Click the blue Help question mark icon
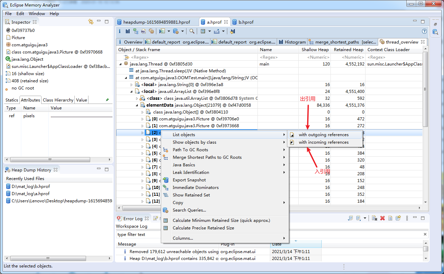Screen dimensions: 444x274 (x=424, y=31)
